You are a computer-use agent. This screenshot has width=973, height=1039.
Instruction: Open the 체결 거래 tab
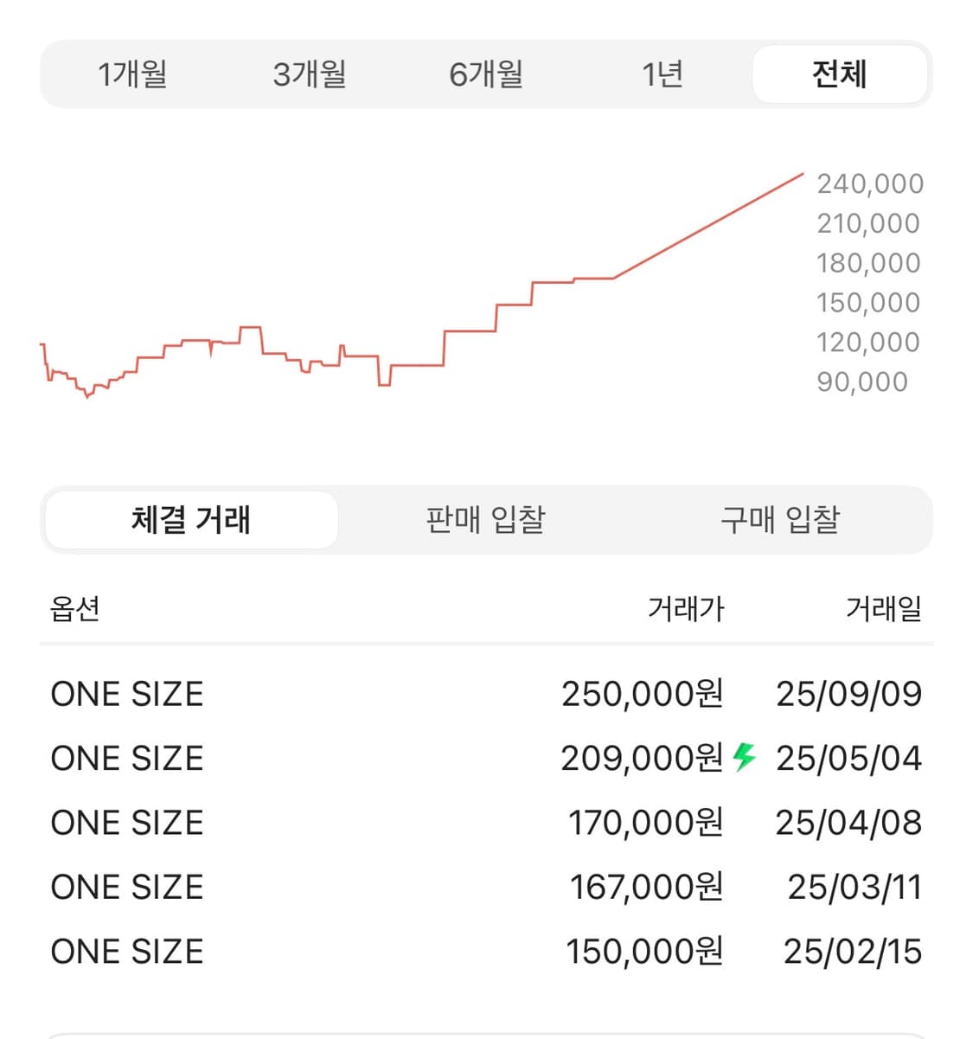[x=191, y=520]
